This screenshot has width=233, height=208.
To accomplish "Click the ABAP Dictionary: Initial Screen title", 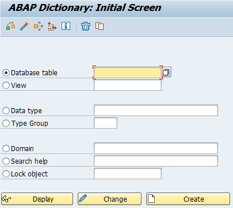I will 85,7.
